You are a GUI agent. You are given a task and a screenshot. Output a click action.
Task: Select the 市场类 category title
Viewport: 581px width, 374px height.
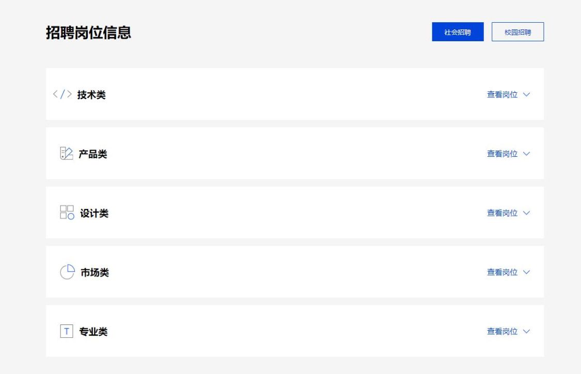click(95, 272)
